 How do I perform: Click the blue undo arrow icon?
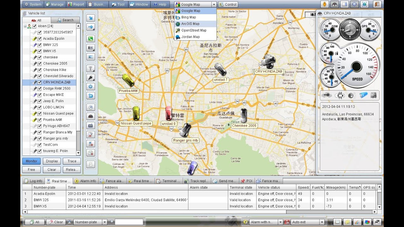91,96
